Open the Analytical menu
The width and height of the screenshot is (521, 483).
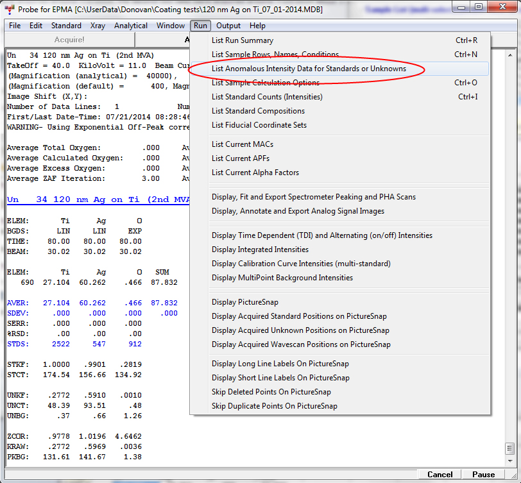pyautogui.click(x=131, y=26)
